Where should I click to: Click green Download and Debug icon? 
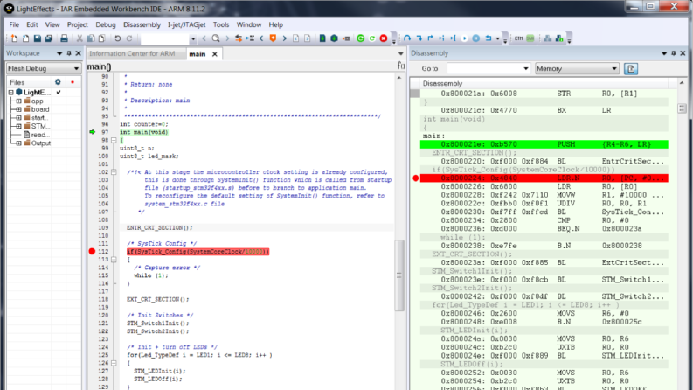pyautogui.click(x=361, y=38)
